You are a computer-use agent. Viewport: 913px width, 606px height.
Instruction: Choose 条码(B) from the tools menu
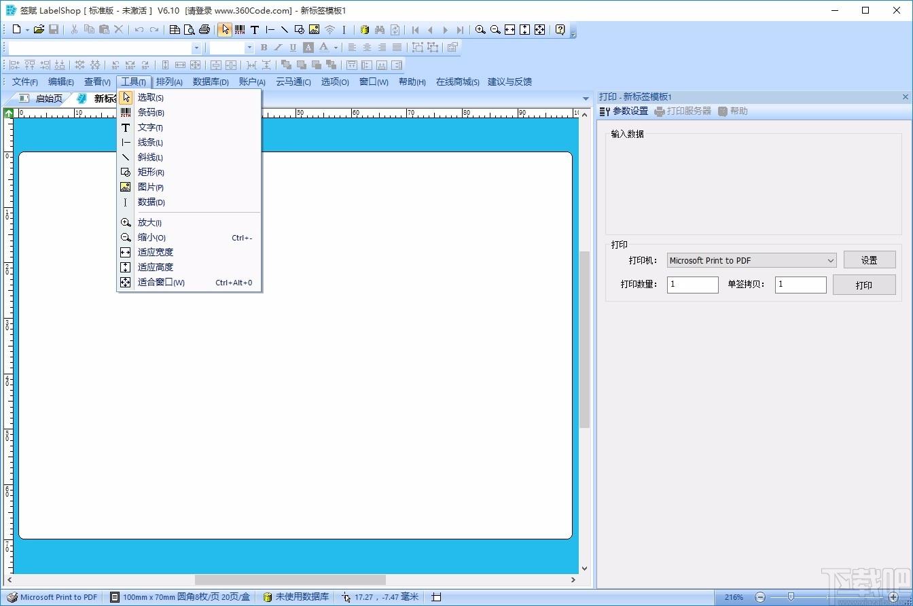pos(190,113)
